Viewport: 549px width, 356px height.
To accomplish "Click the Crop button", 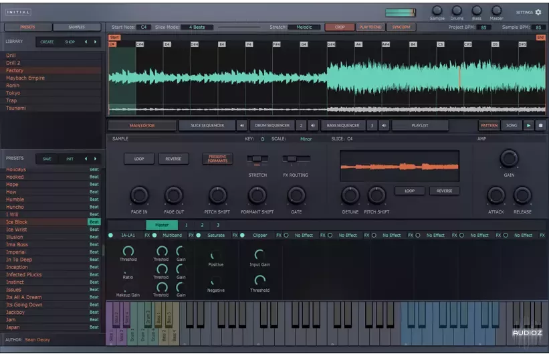I will click(x=340, y=27).
